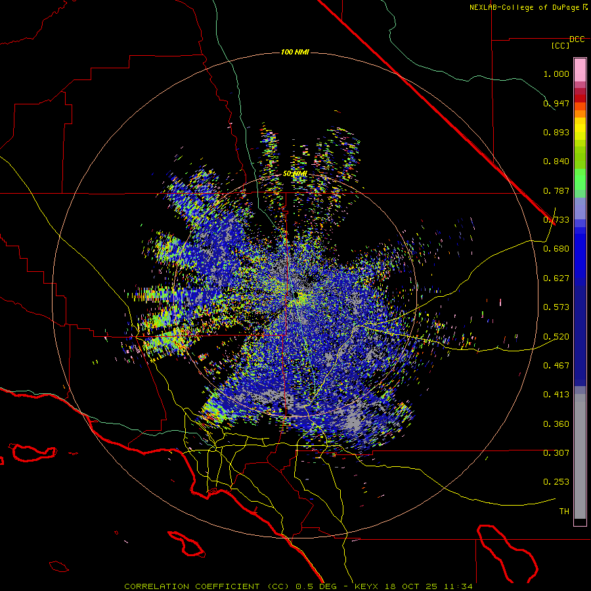
Task: Click the 0.733 color scale value
Action: pyautogui.click(x=556, y=220)
